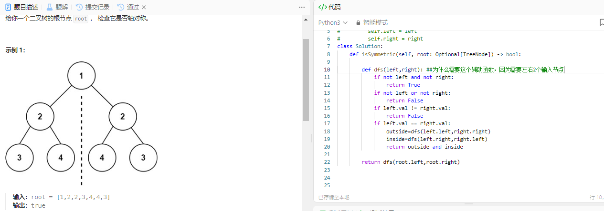Viewport: 604px width, 211px height.
Task: Switch to the 题解 tab
Action: coord(57,7)
